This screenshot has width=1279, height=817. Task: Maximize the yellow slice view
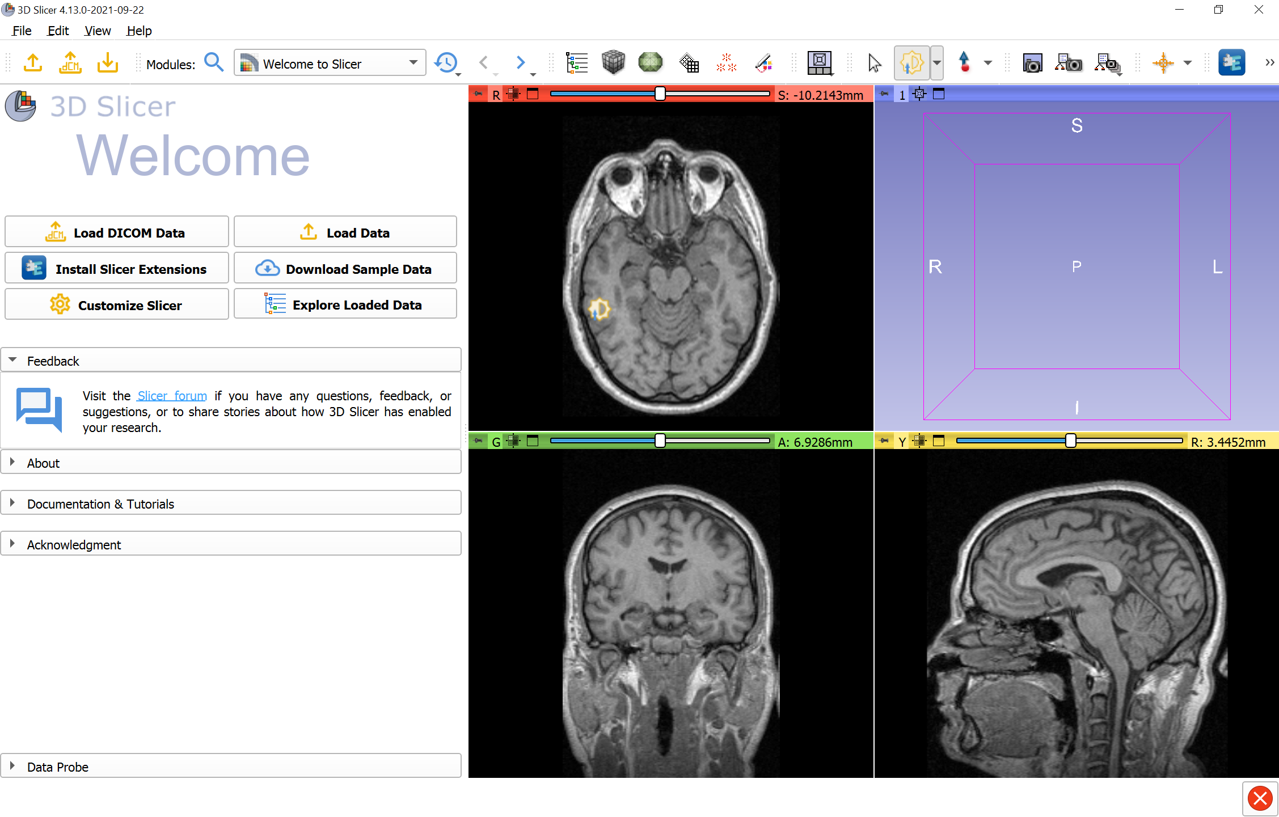coord(939,441)
